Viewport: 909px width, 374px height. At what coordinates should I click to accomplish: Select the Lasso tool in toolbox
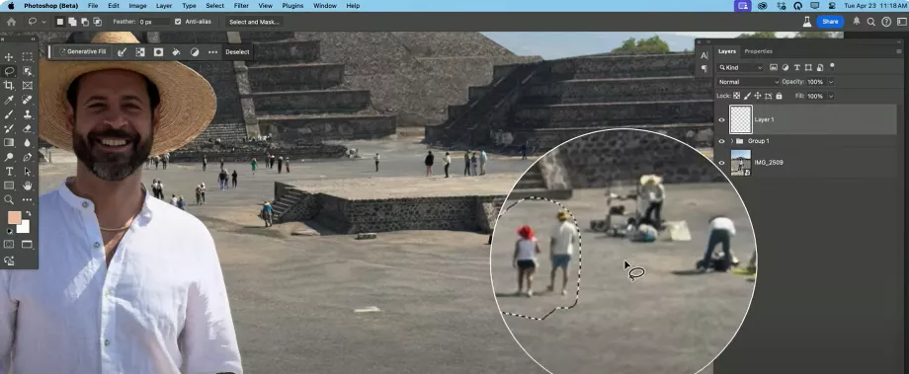(9, 71)
